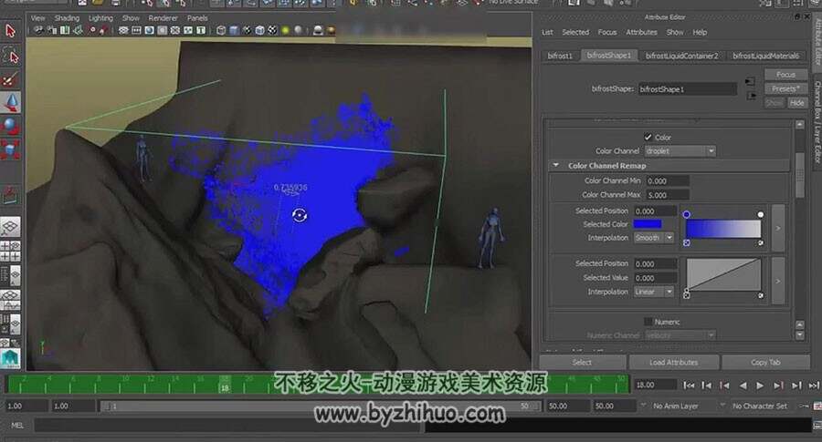This screenshot has width=822, height=442.
Task: Open the No Character Set dropdown
Action: tap(759, 406)
